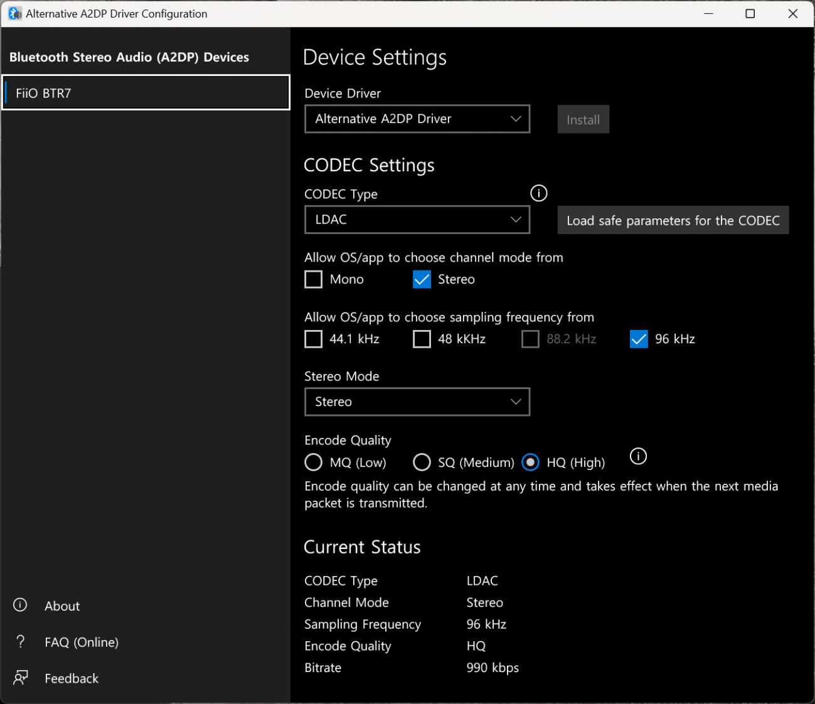Click Bluetooth Stereo Audio (A2DP) Devices heading
Viewport: 815px width, 704px height.
129,57
